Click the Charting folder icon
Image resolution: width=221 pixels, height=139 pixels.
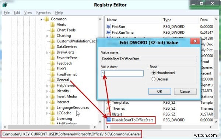52,36
